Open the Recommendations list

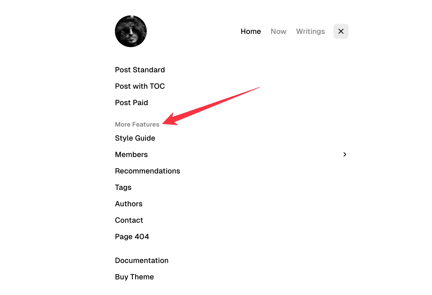[148, 171]
